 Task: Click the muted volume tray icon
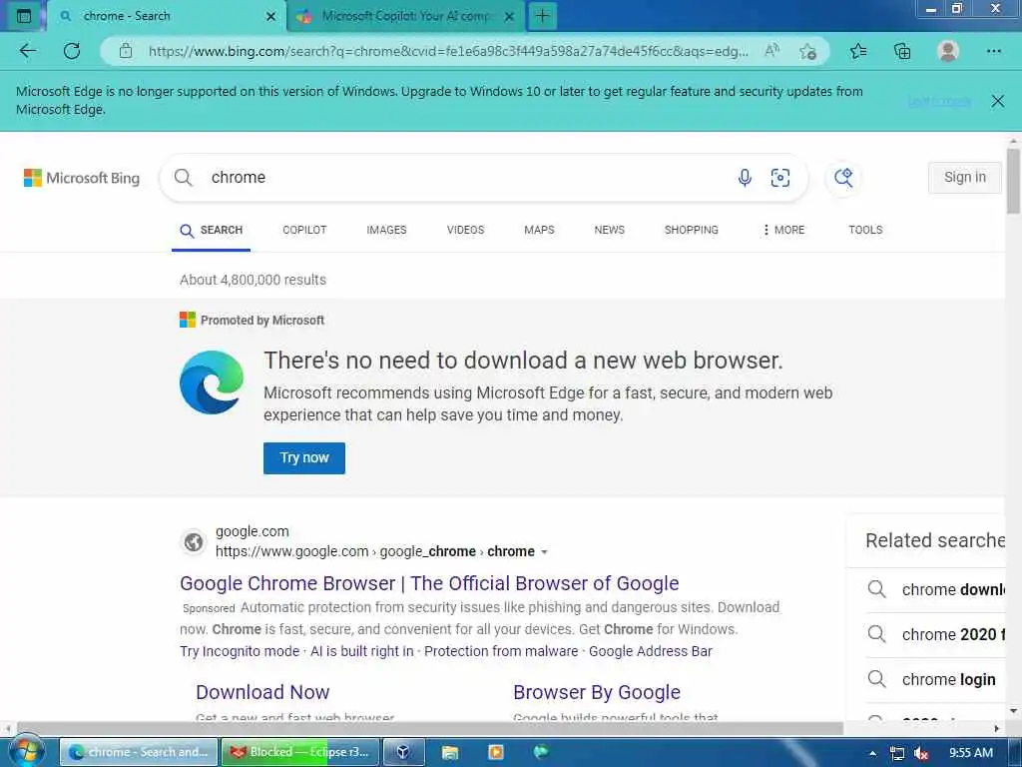point(921,753)
